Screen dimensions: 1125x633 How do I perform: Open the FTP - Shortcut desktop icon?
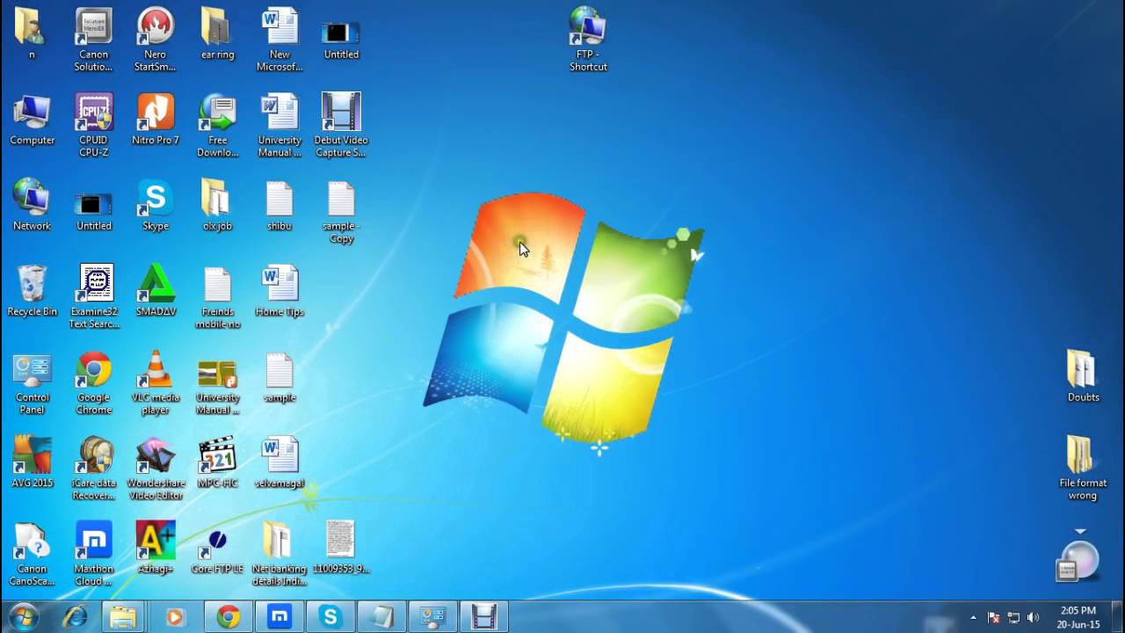[x=588, y=40]
